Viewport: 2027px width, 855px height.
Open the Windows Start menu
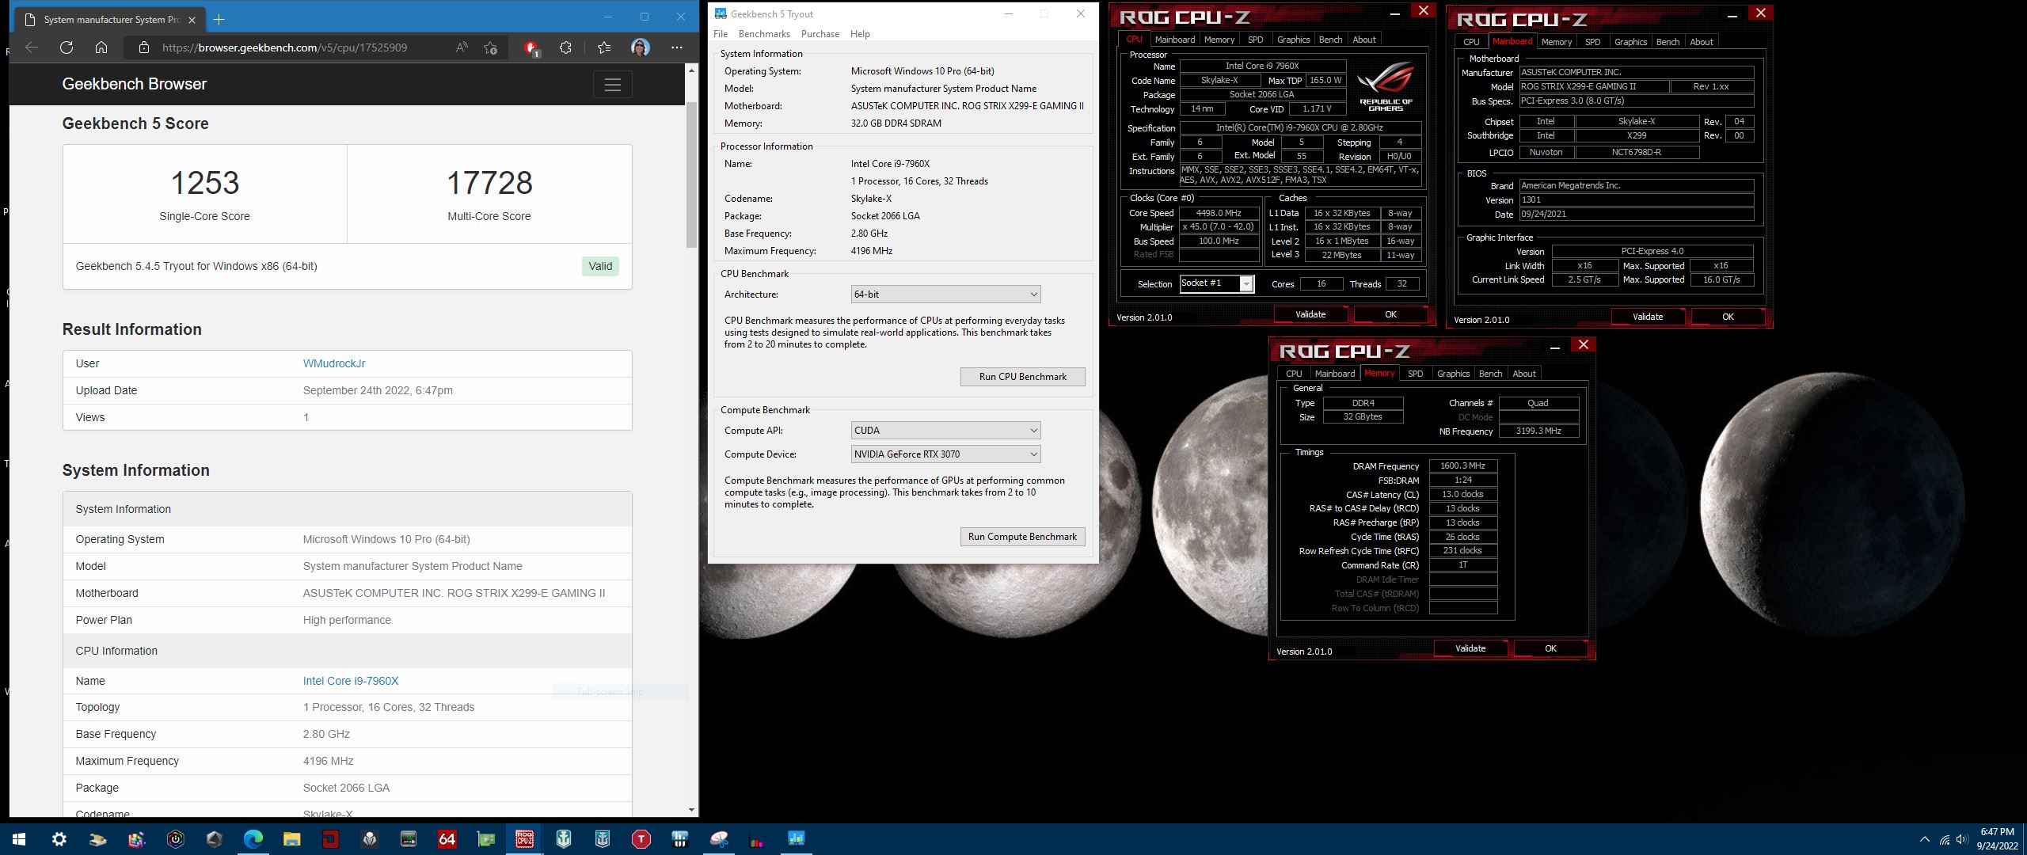click(19, 839)
